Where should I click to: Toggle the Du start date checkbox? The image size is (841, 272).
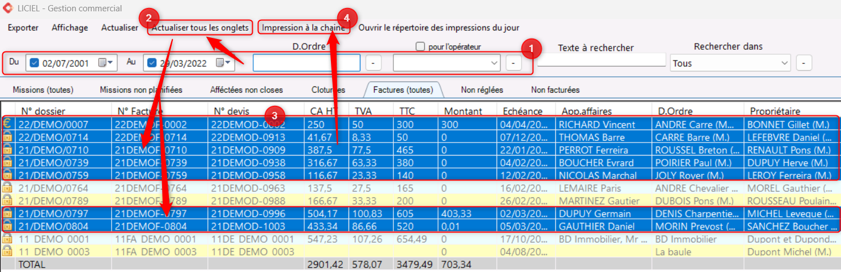coord(34,63)
